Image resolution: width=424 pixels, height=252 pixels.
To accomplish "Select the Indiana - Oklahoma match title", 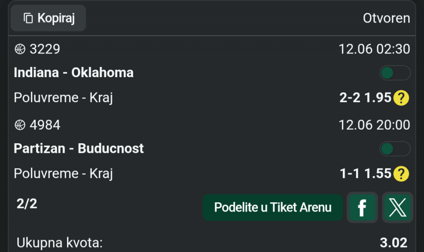I will click(x=74, y=73).
